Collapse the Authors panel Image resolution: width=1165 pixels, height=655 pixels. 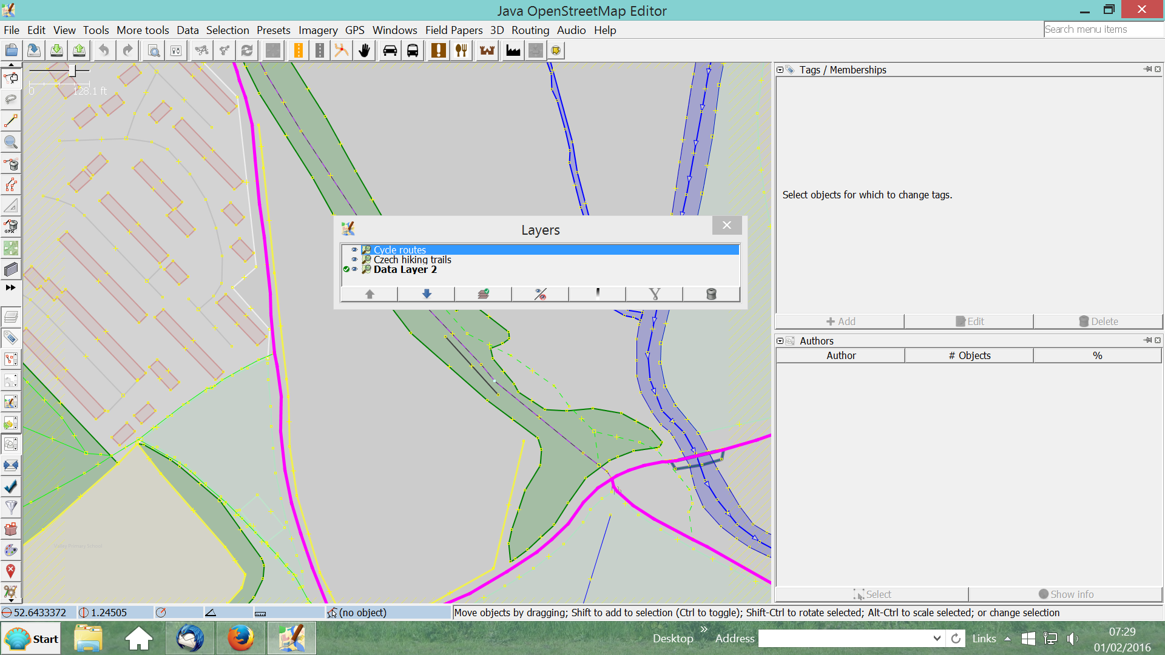point(780,341)
